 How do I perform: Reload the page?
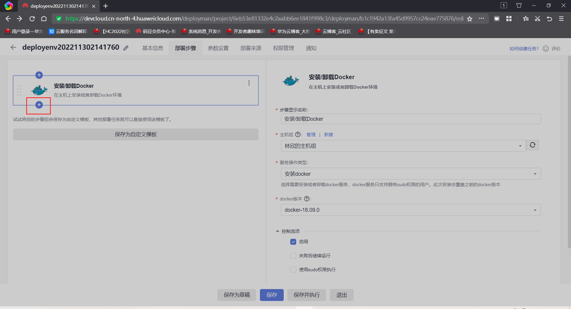click(x=32, y=19)
